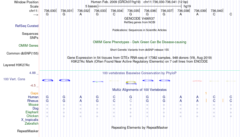Click the RefSeq genes from NCBI title

(139, 22)
